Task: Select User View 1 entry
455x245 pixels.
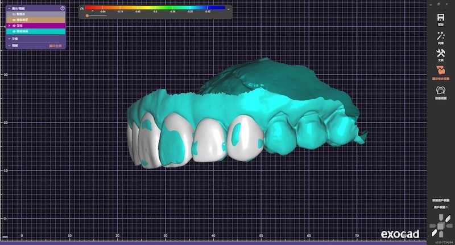Action: [441, 208]
